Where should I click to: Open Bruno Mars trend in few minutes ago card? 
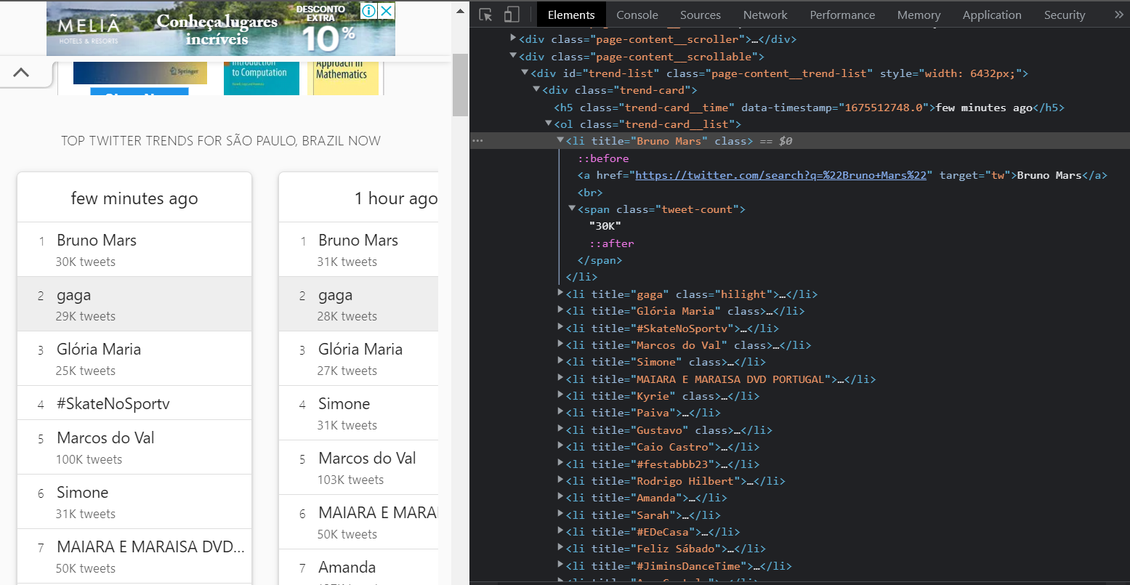[97, 241]
